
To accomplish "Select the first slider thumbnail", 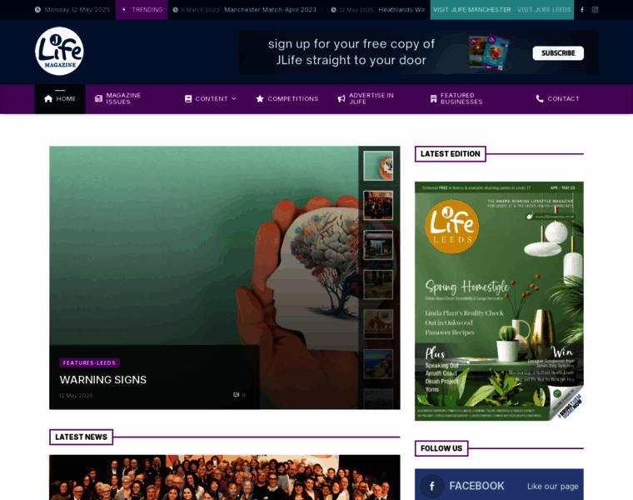I will coord(378,165).
